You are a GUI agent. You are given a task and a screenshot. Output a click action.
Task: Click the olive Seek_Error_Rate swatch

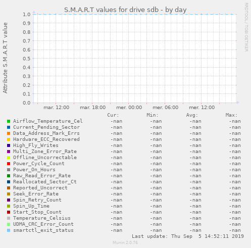click(x=9, y=194)
